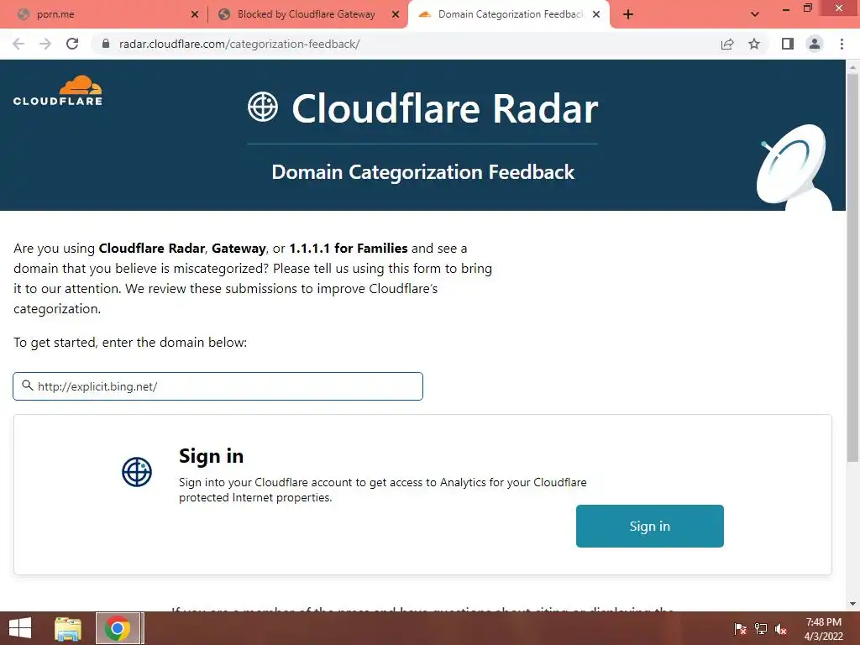Open the Chrome profile avatar

(815, 44)
